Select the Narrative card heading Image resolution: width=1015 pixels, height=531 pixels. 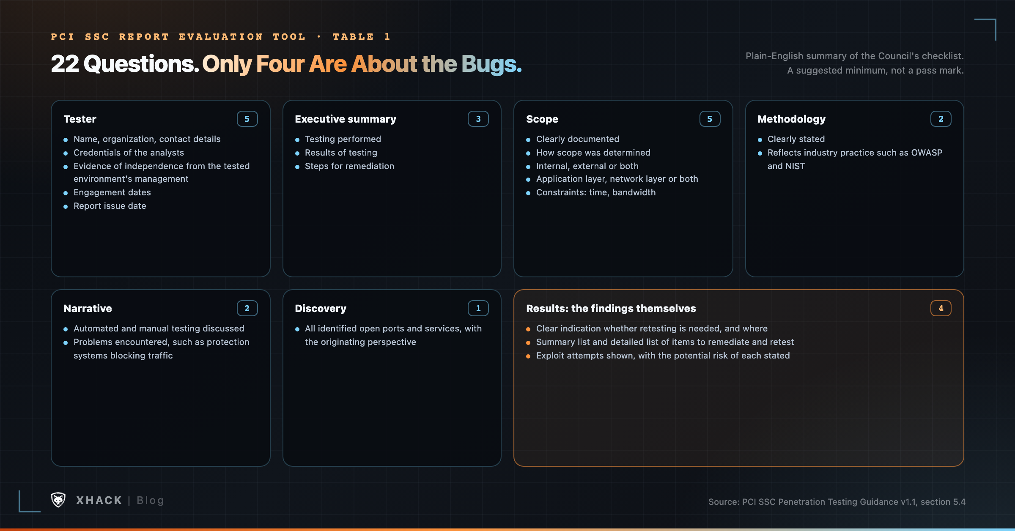point(88,308)
